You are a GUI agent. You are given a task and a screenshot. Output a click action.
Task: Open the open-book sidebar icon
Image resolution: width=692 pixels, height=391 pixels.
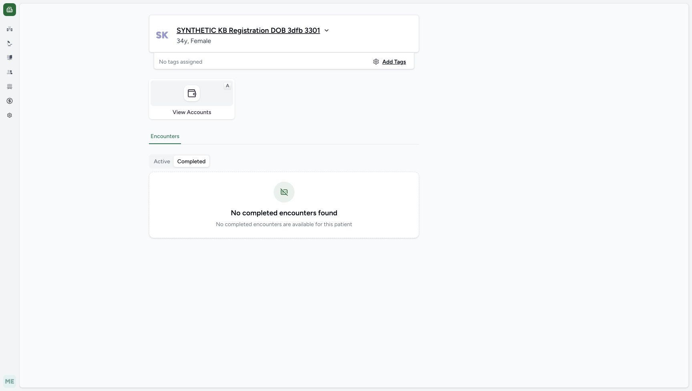[x=10, y=58]
